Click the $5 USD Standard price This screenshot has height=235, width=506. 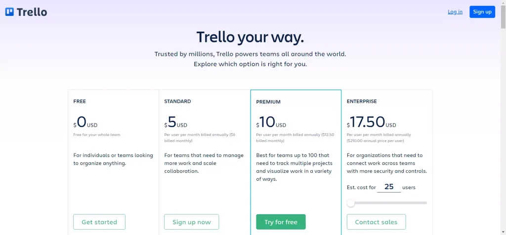click(176, 123)
